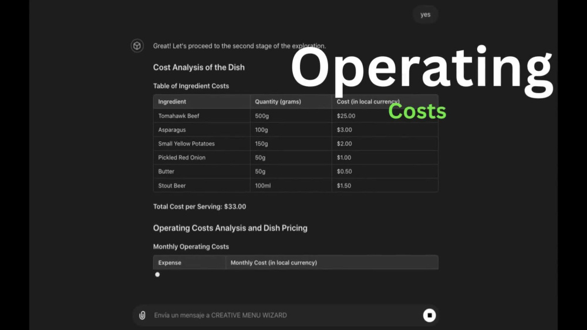Click the '100ml' quantity cell
This screenshot has width=587, height=330.
pos(291,185)
